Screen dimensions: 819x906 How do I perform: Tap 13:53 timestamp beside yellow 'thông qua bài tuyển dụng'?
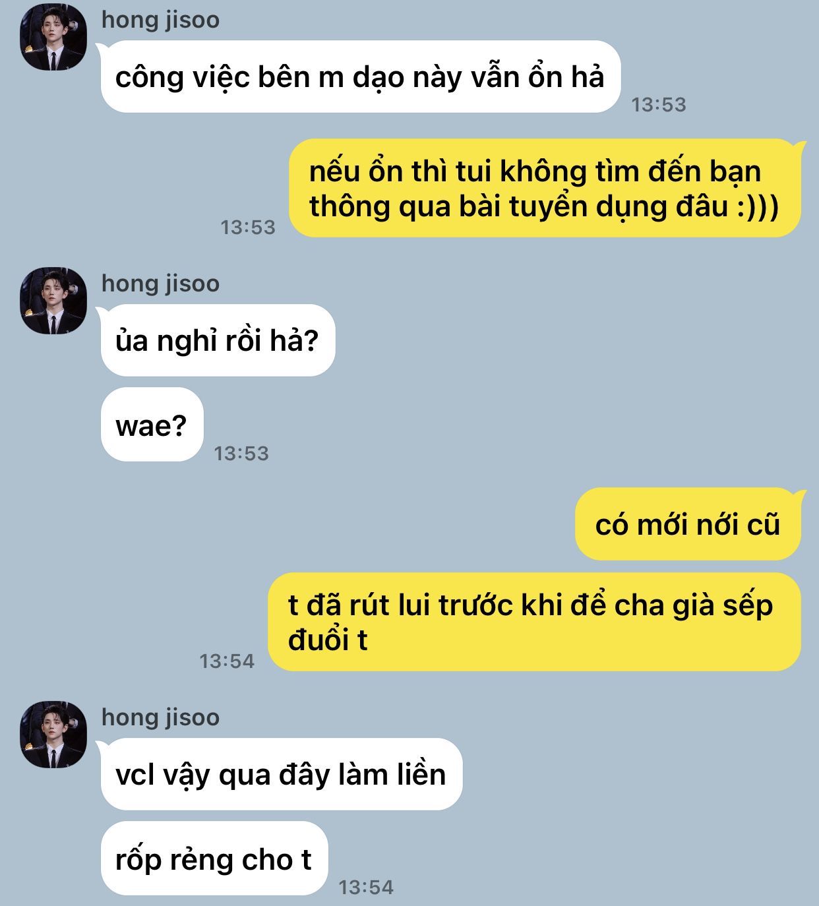click(248, 227)
